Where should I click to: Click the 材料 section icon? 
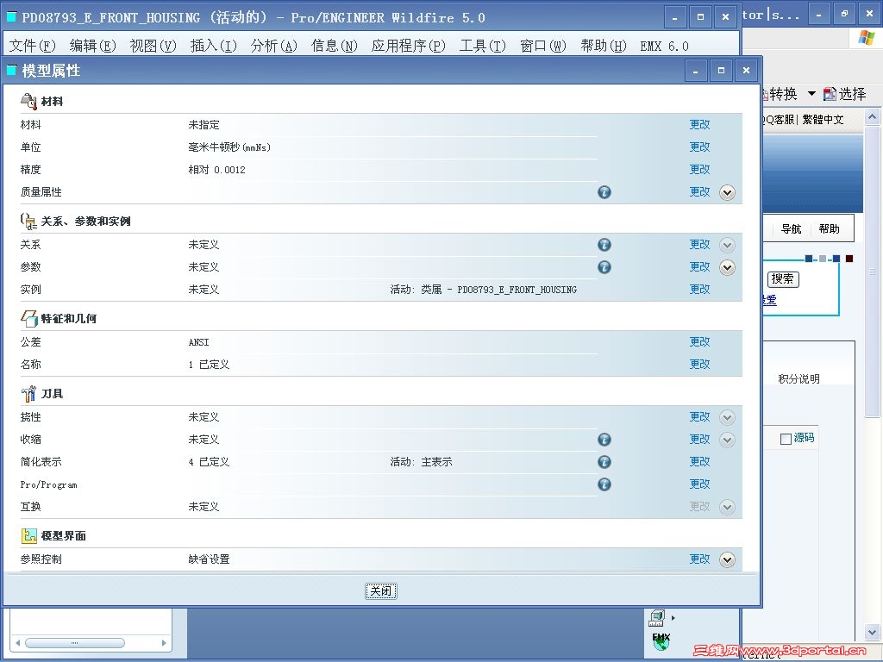tap(28, 102)
